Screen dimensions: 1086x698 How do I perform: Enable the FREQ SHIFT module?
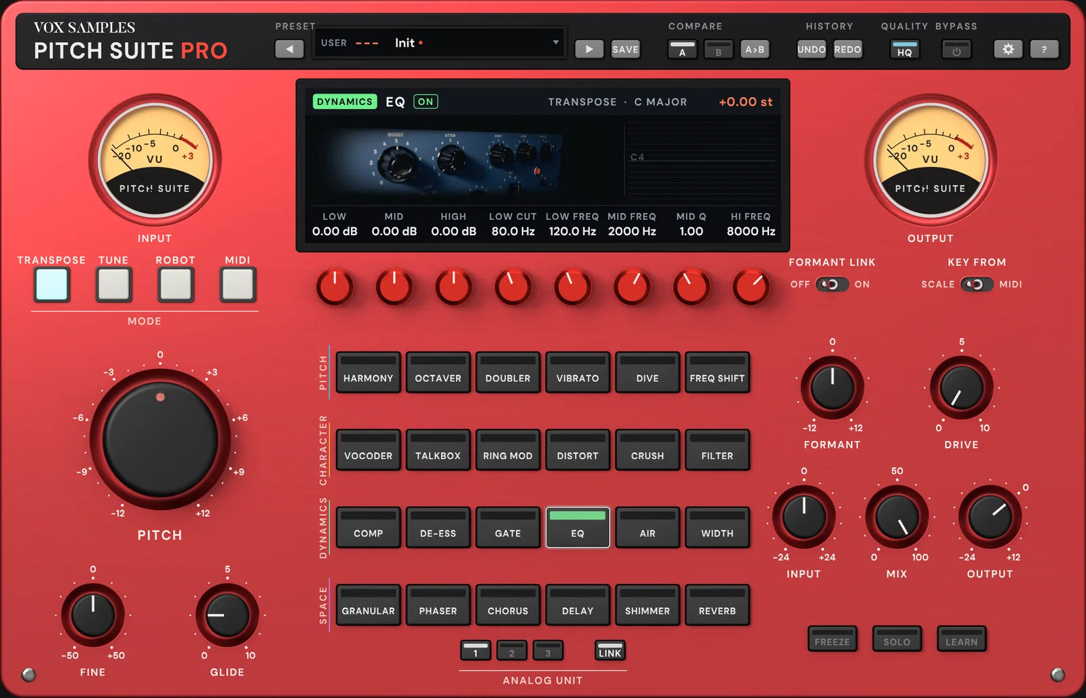click(717, 372)
